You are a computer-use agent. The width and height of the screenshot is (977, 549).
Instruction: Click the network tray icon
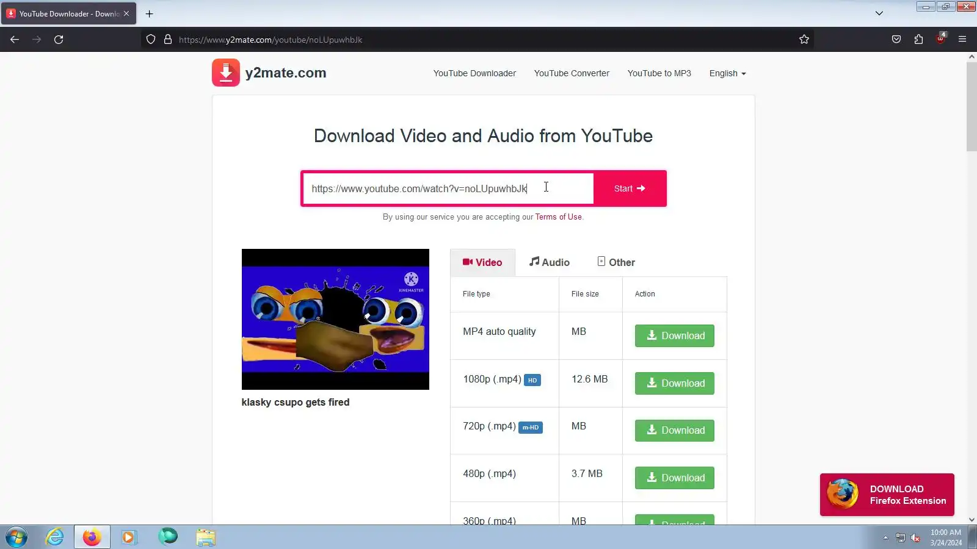coord(901,537)
